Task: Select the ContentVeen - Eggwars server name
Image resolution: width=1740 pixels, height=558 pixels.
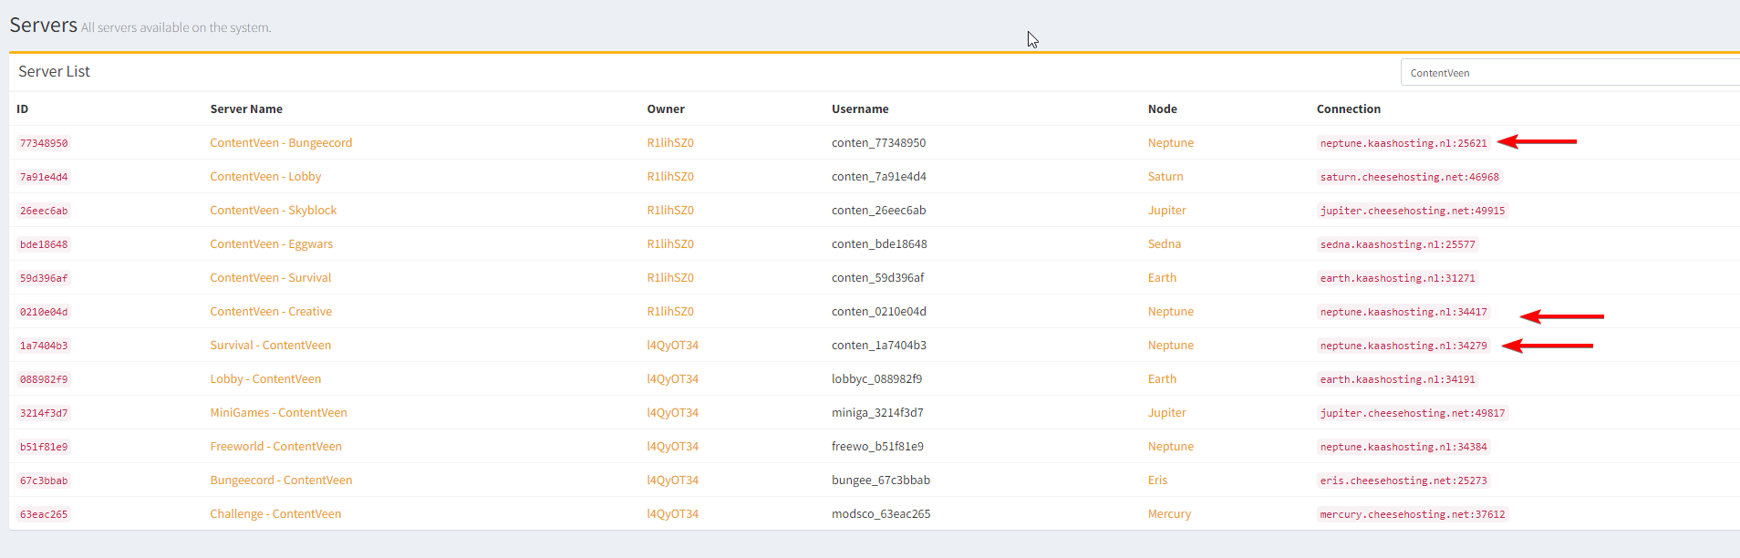Action: click(x=271, y=244)
